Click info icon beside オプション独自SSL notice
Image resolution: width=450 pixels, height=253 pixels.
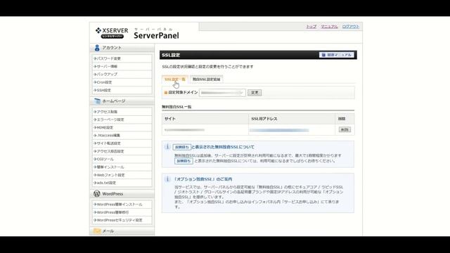click(x=167, y=179)
